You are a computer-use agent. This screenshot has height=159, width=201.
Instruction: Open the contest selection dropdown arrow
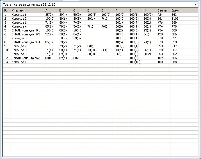(195, 4)
